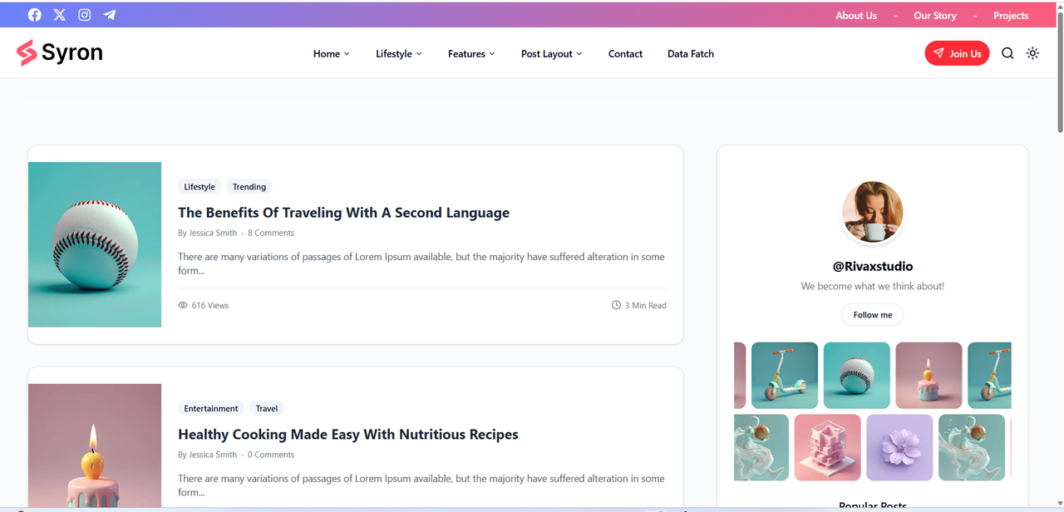The width and height of the screenshot is (1064, 512).
Task: Open the X (Twitter) social icon
Action: point(59,15)
